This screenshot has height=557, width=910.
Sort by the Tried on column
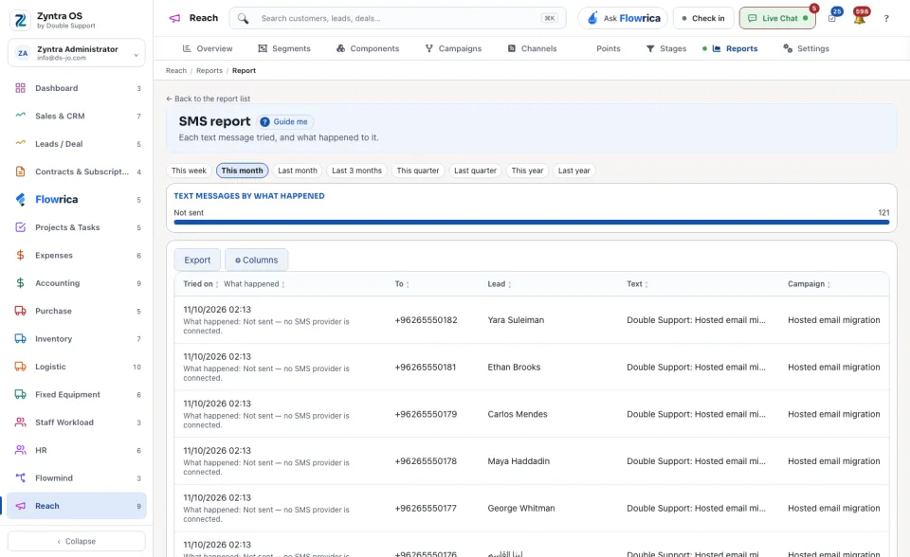pyautogui.click(x=201, y=284)
